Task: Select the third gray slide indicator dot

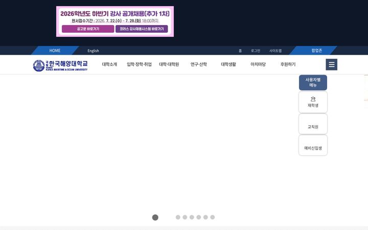Action: [x=192, y=217]
